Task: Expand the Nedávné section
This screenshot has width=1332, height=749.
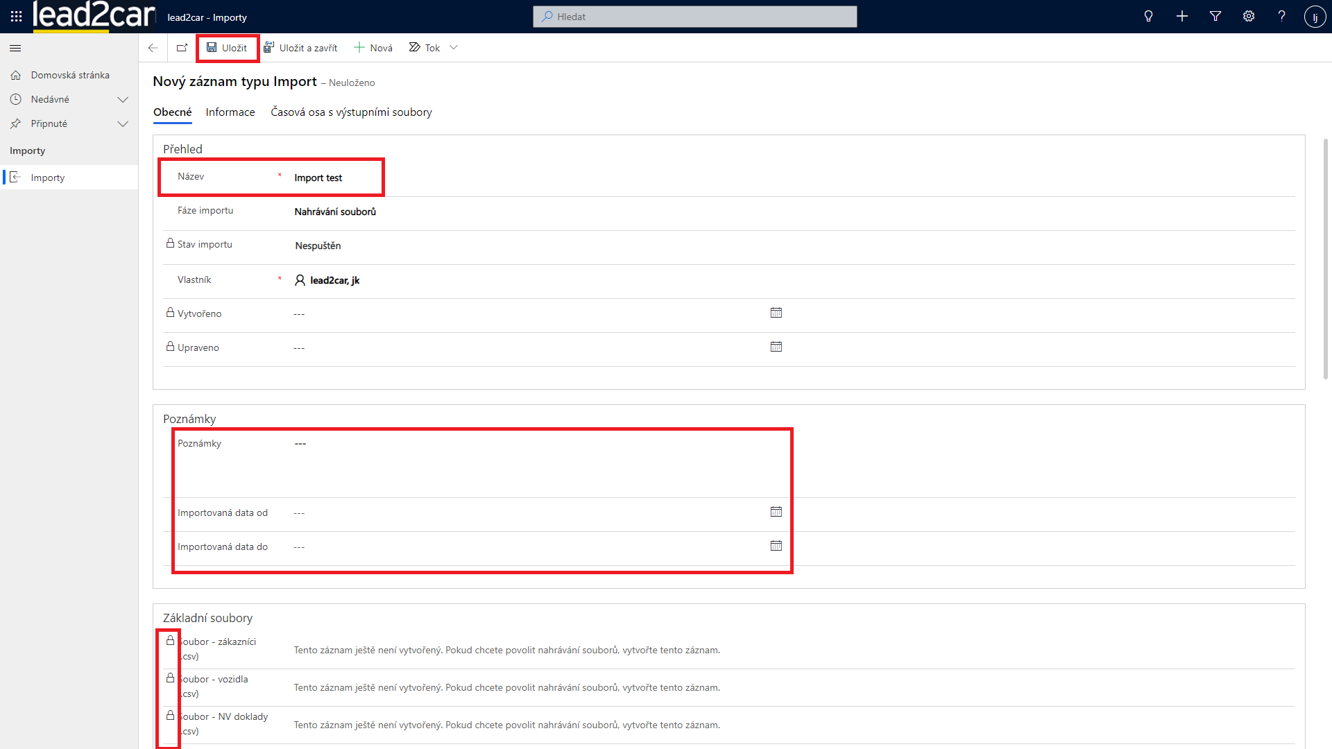Action: tap(123, 100)
